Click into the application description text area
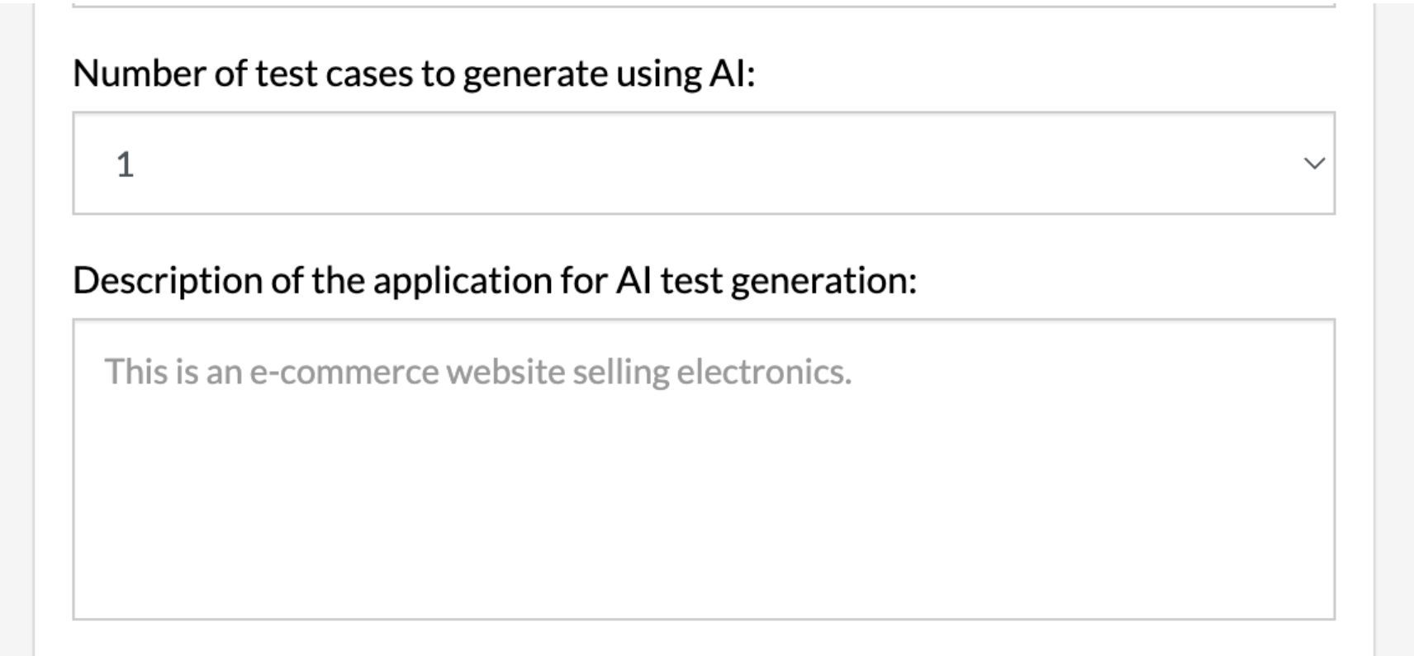This screenshot has height=656, width=1414. point(704,468)
